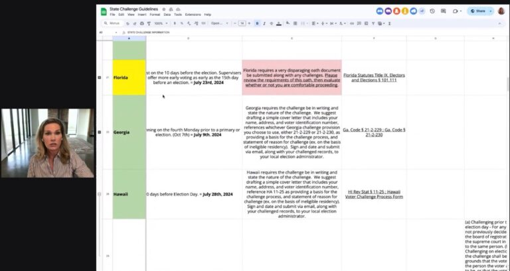Click the Share button
The width and height of the screenshot is (510, 271).
click(x=480, y=11)
